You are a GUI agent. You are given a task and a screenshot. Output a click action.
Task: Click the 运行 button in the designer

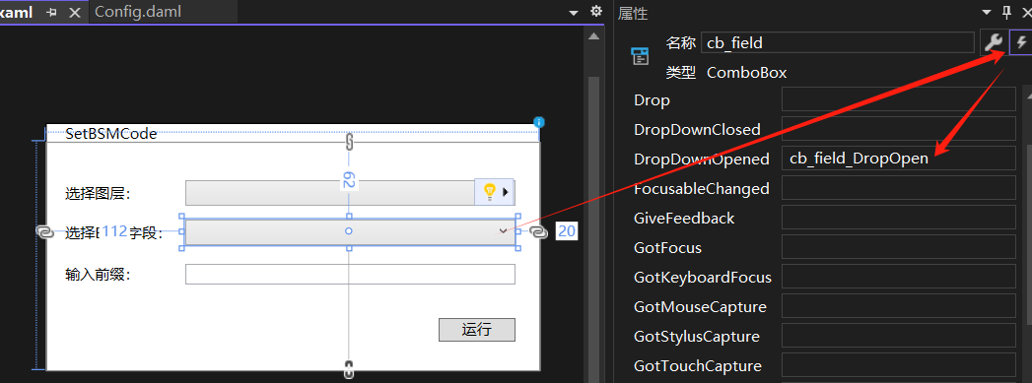(x=476, y=330)
